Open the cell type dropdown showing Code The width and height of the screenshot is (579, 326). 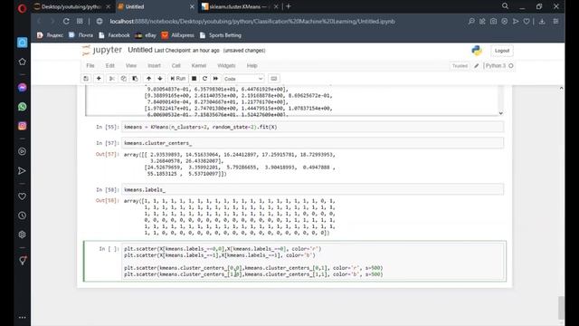coord(243,79)
